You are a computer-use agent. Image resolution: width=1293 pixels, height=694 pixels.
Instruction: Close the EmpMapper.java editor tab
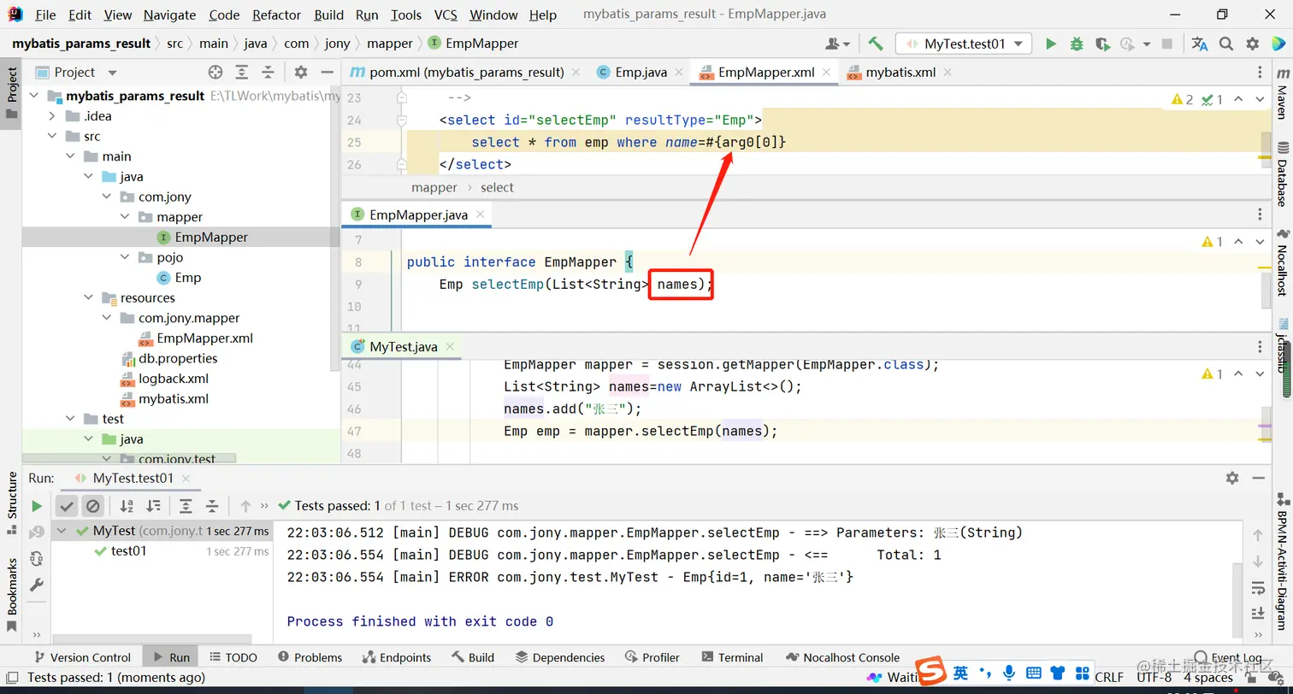tap(481, 215)
